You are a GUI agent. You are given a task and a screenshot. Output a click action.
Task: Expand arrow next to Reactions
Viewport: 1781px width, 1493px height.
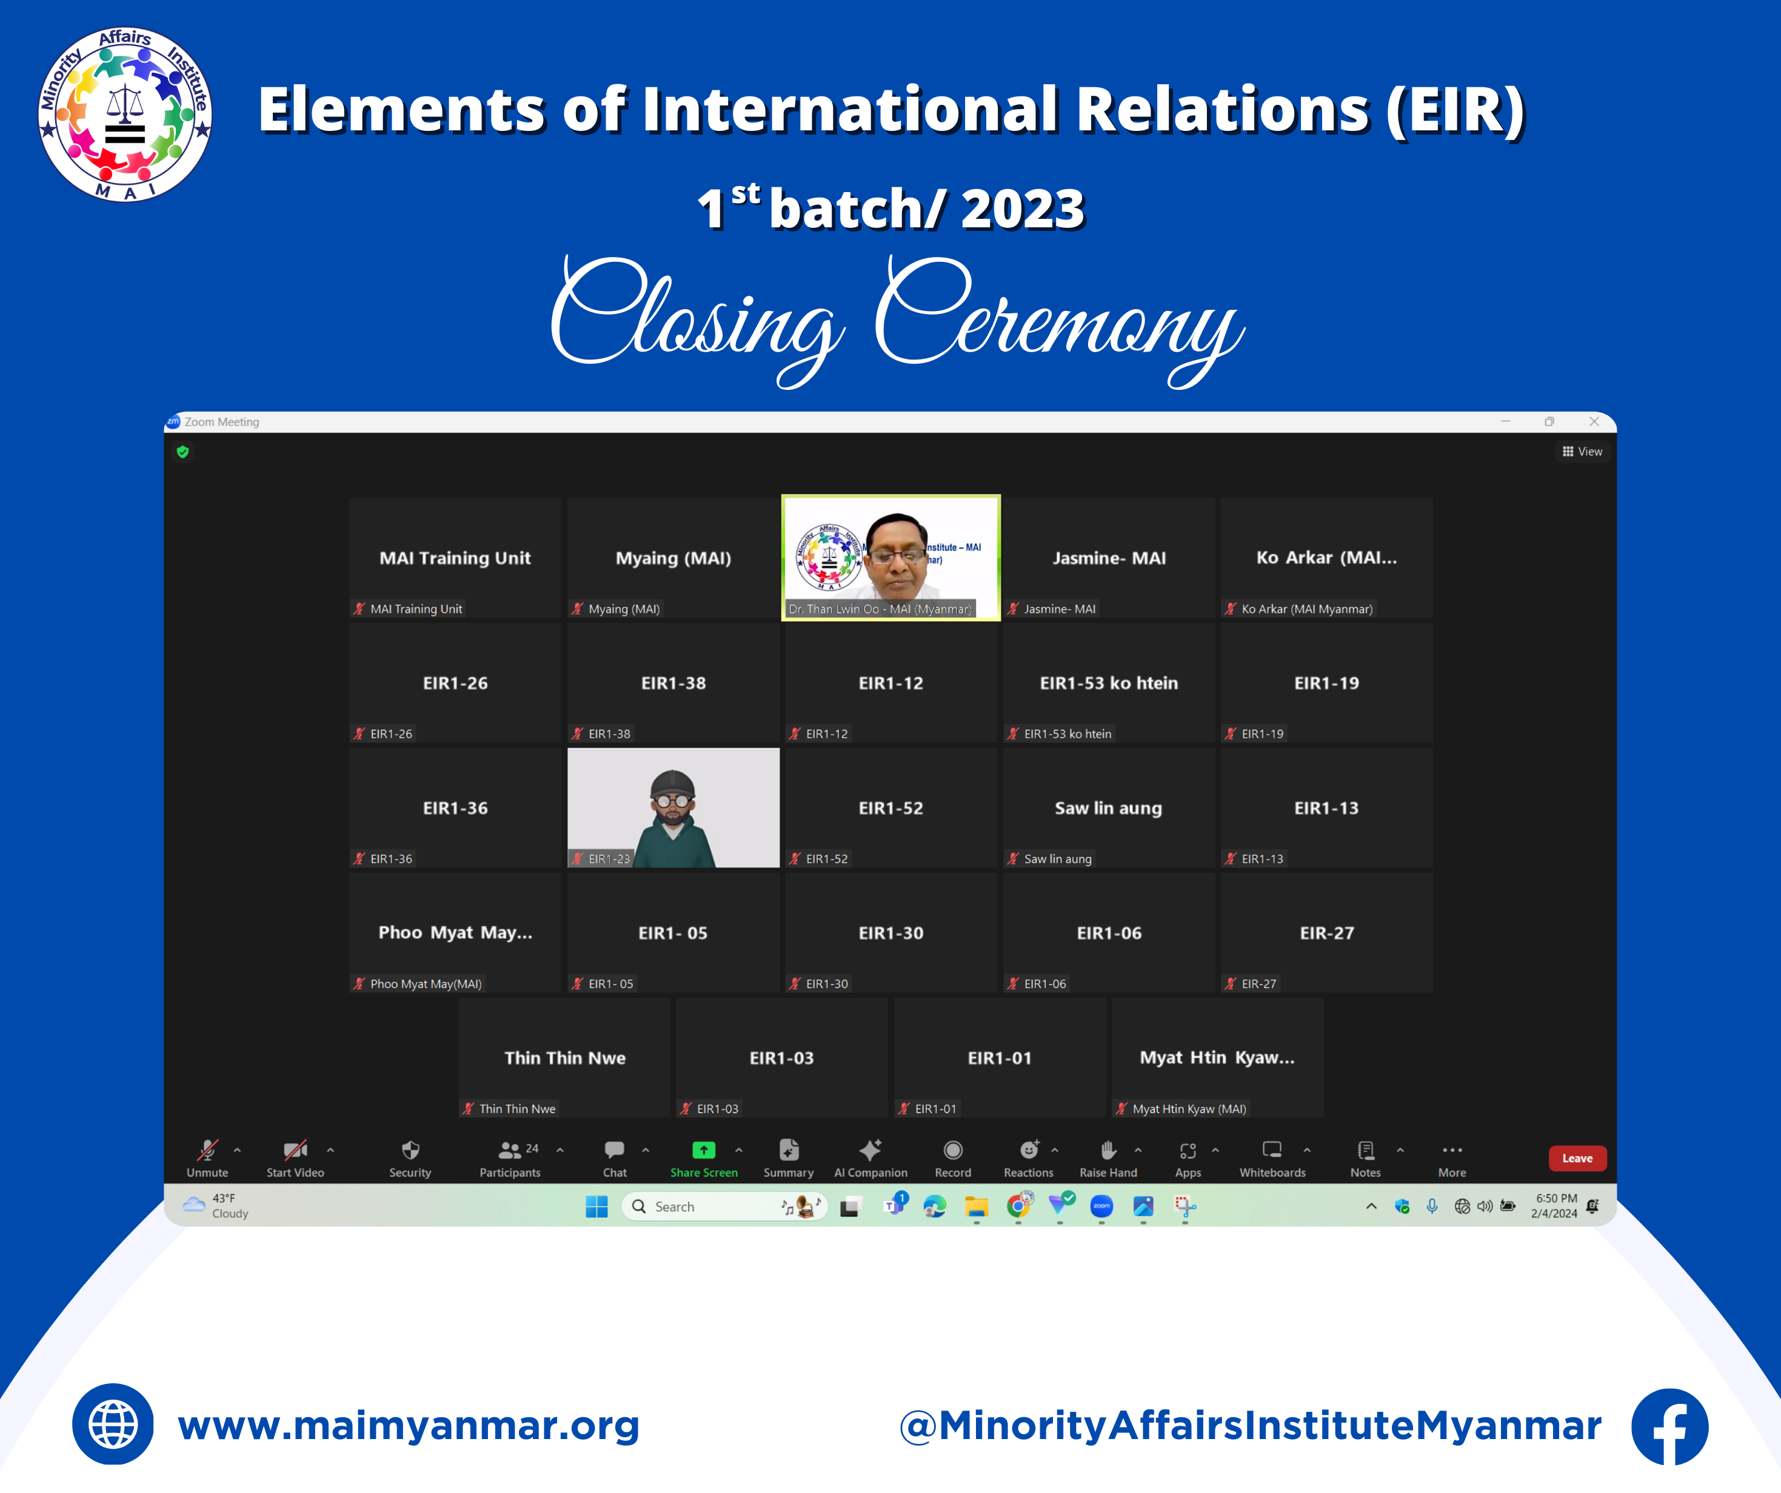pyautogui.click(x=1055, y=1151)
